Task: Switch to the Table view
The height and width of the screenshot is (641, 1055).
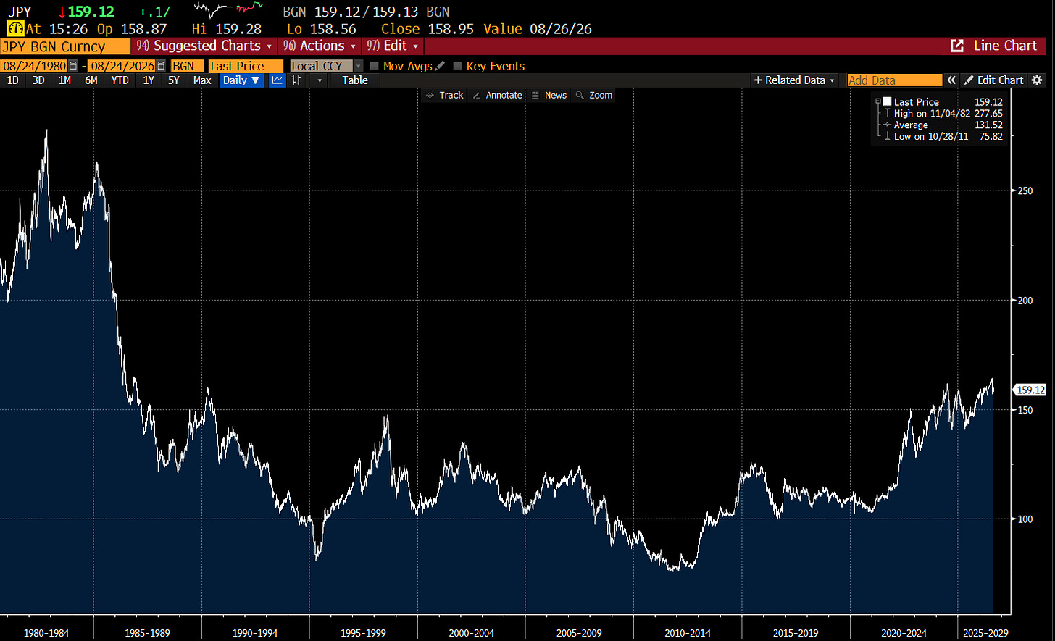Action: click(x=355, y=80)
